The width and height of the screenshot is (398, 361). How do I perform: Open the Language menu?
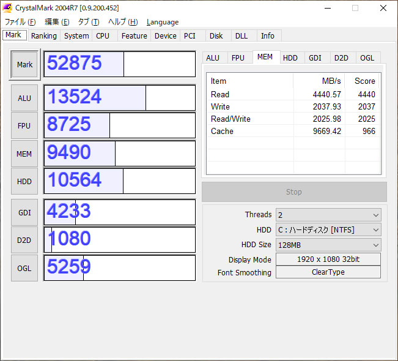(163, 22)
